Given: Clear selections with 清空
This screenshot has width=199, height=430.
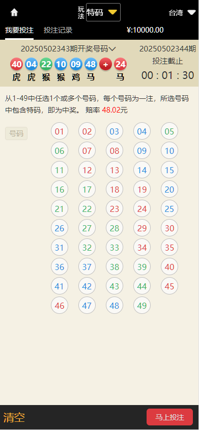Looking at the screenshot, I should (x=14, y=417).
